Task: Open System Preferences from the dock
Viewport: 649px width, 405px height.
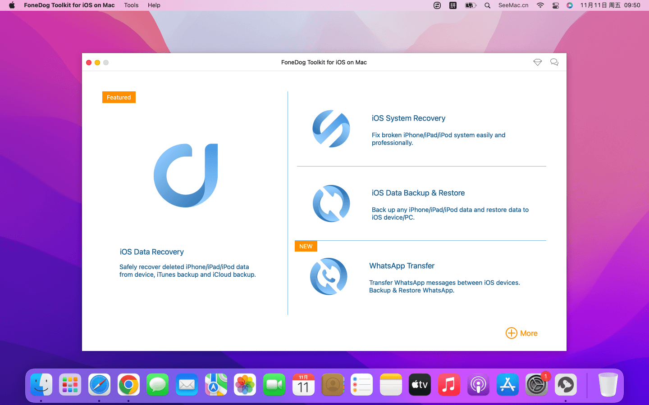Action: [536, 385]
